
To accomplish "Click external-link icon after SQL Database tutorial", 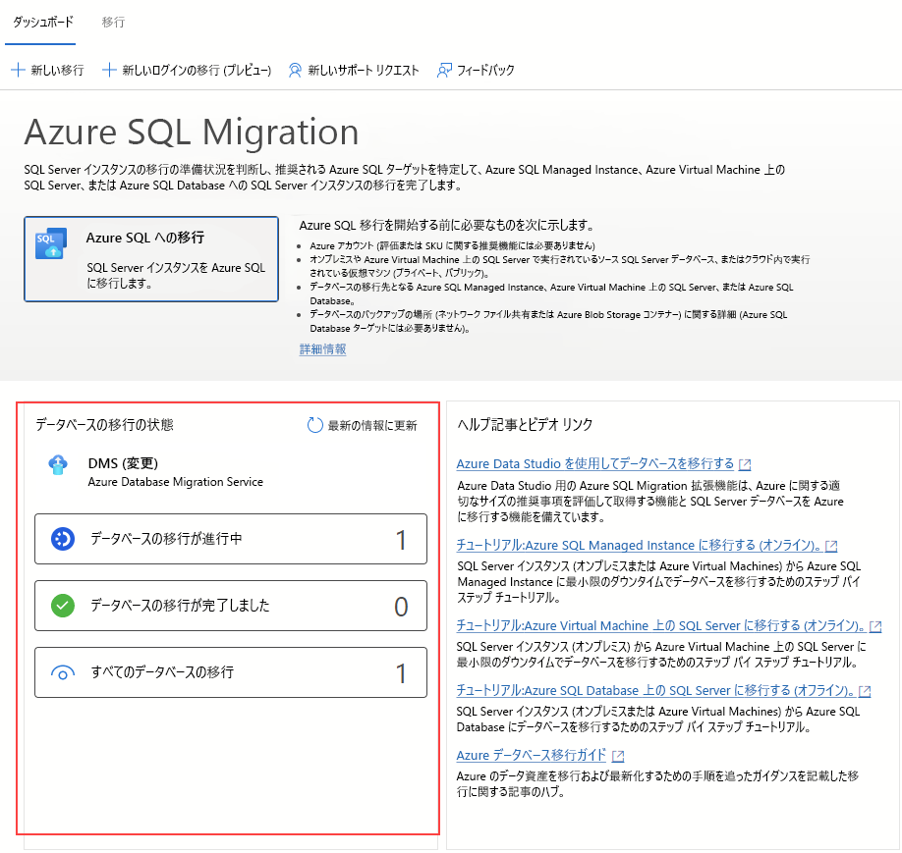I will click(x=865, y=691).
